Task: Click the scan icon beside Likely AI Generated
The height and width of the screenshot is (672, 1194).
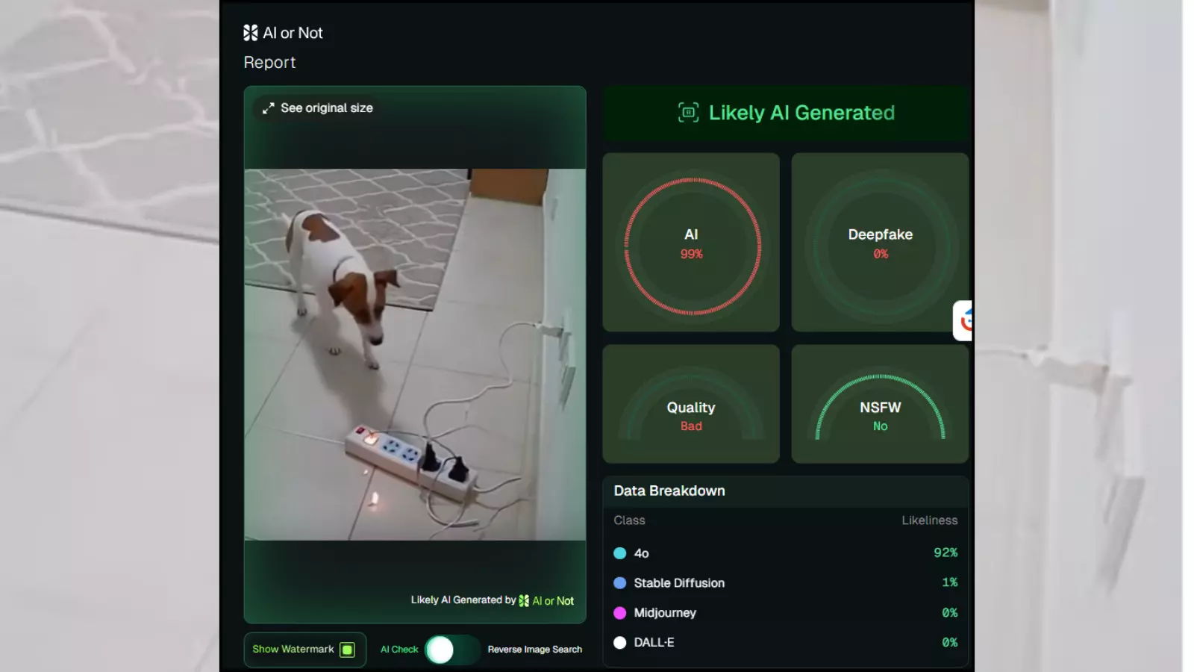Action: (x=688, y=113)
